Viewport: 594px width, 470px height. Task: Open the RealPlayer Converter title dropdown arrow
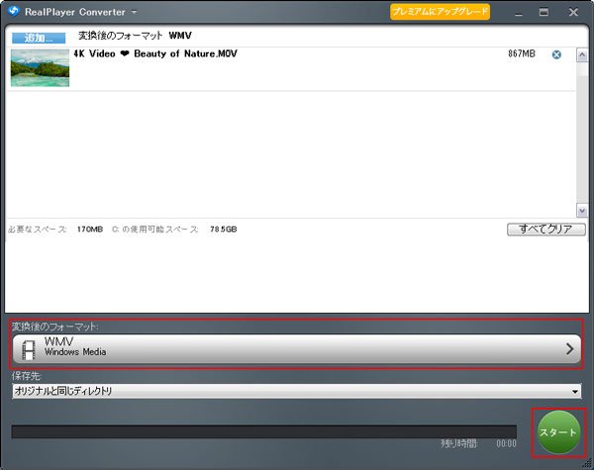pos(134,12)
